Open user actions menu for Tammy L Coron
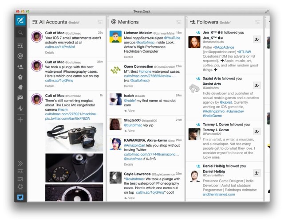The image size is (284, 222). point(257,131)
